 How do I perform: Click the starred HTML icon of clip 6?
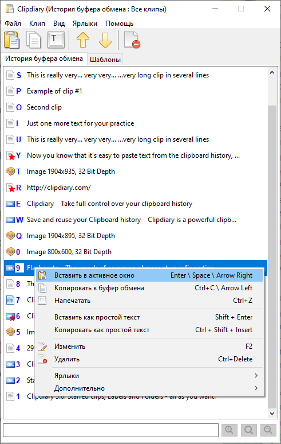coord(10,316)
